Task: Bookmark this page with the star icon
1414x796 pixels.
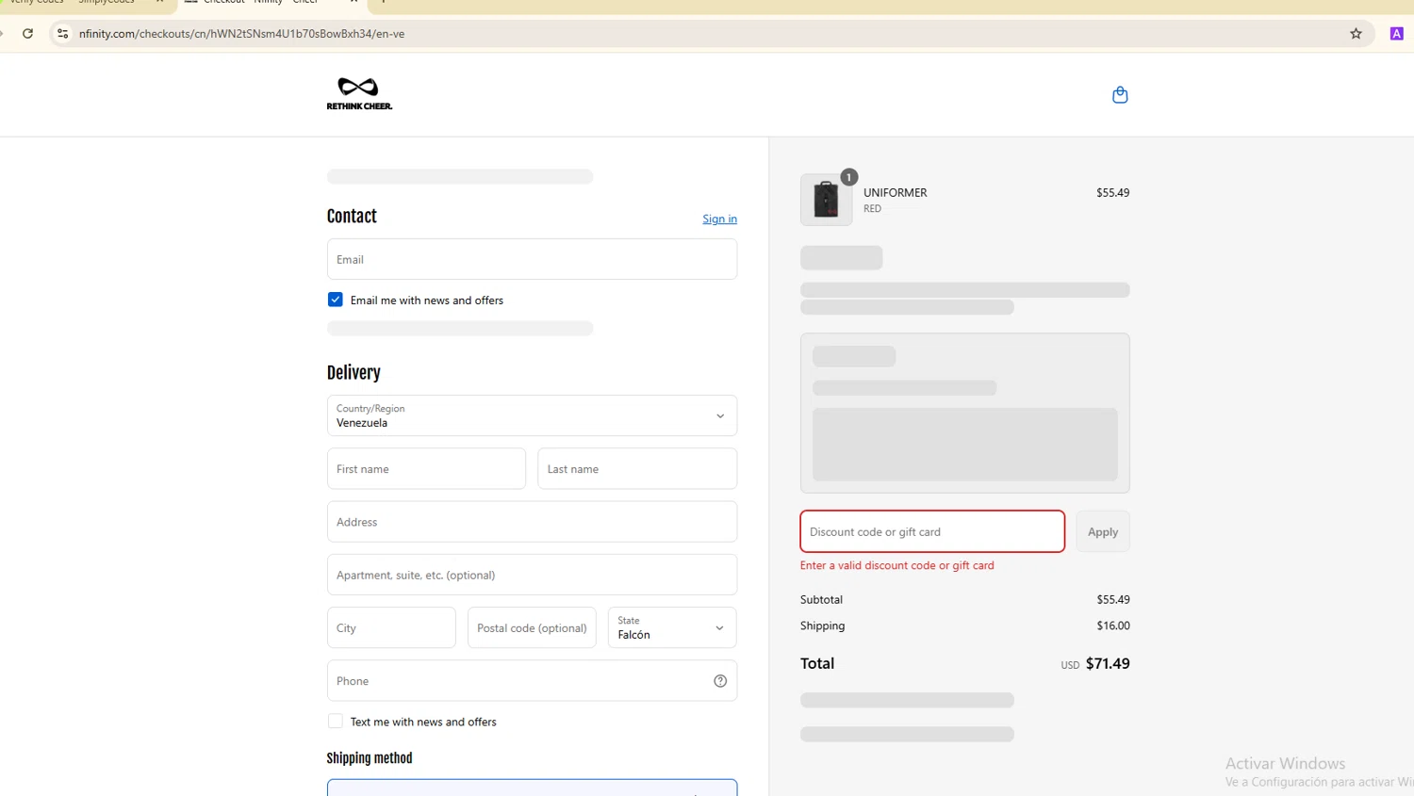Action: (1356, 34)
